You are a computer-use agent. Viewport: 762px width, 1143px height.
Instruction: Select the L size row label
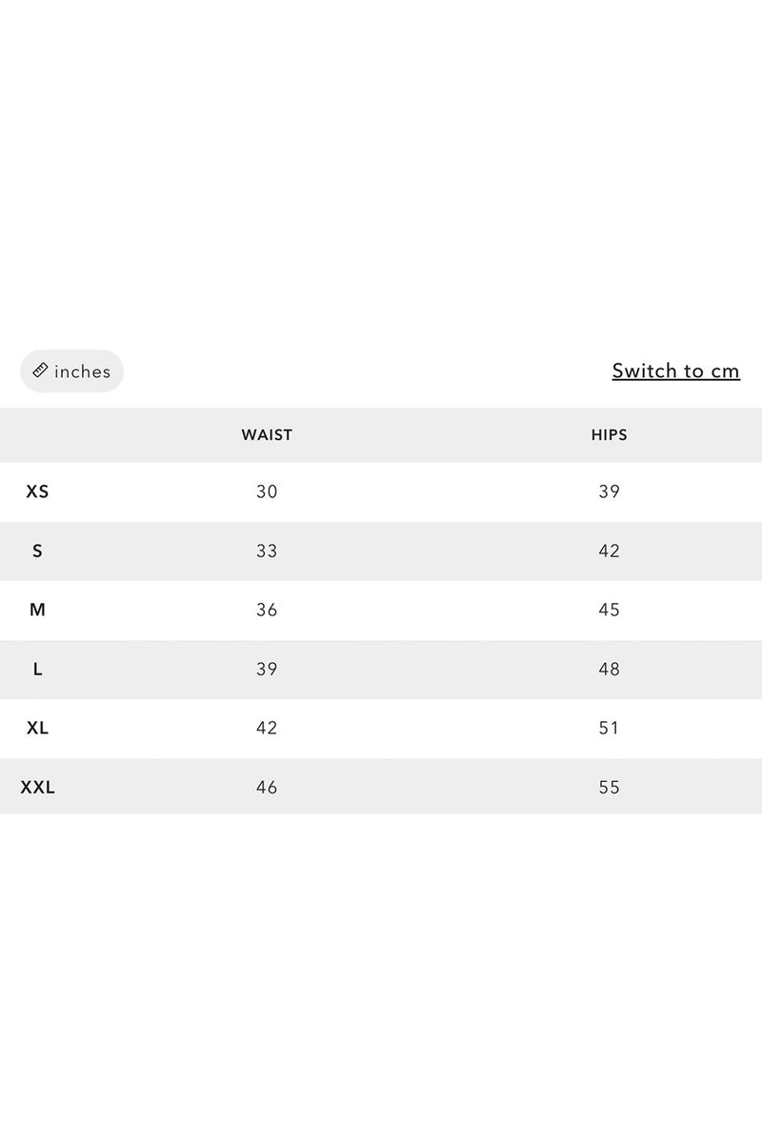point(37,670)
